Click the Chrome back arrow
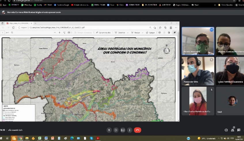The height and width of the screenshot is (141, 244). pyautogui.click(x=1, y=1)
